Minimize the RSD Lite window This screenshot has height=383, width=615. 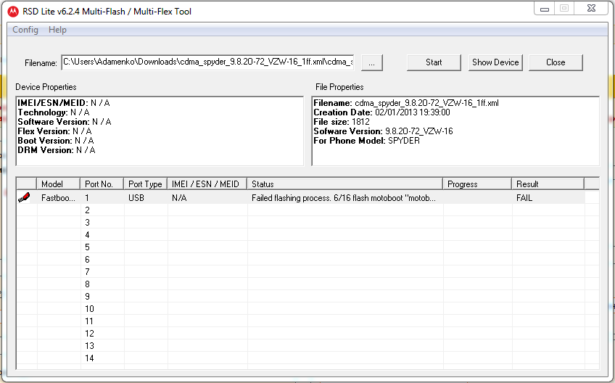pos(545,9)
